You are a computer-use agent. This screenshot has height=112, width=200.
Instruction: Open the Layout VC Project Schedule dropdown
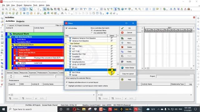(x=7, y=26)
